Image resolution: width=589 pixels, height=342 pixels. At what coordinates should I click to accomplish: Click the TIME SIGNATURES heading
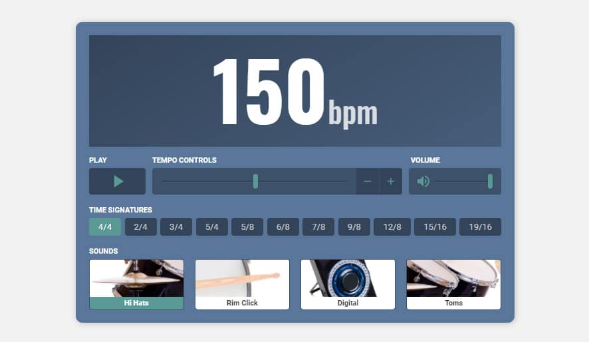click(120, 210)
